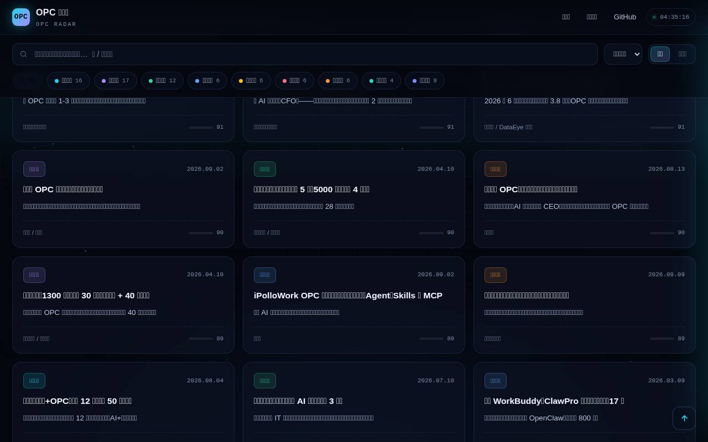
Task: Click the green category tag on the 2026.07.10 card
Action: tap(265, 381)
